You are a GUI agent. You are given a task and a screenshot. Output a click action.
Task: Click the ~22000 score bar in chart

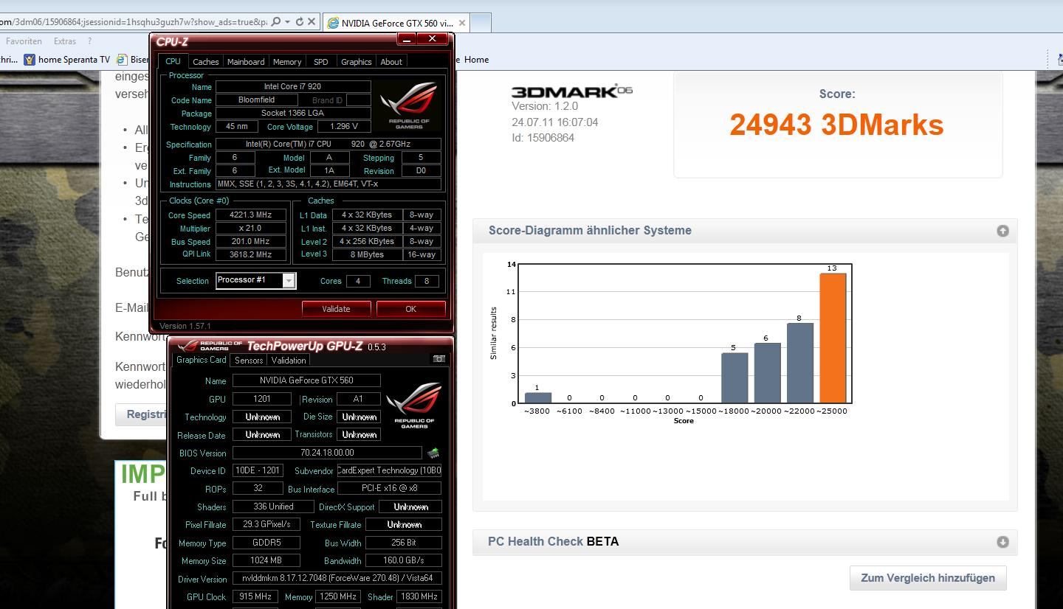[x=800, y=363]
